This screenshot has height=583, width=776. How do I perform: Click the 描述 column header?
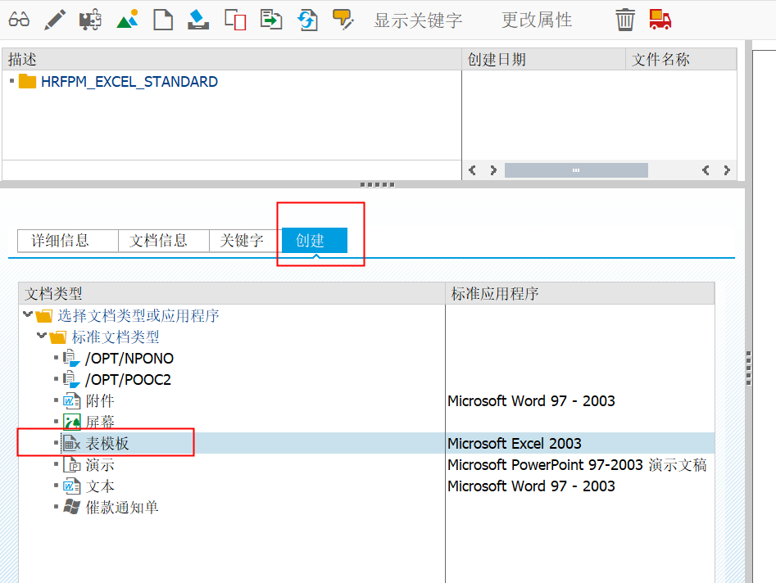pos(232,59)
